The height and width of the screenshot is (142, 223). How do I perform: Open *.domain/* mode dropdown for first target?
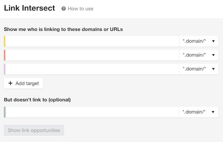point(198,41)
